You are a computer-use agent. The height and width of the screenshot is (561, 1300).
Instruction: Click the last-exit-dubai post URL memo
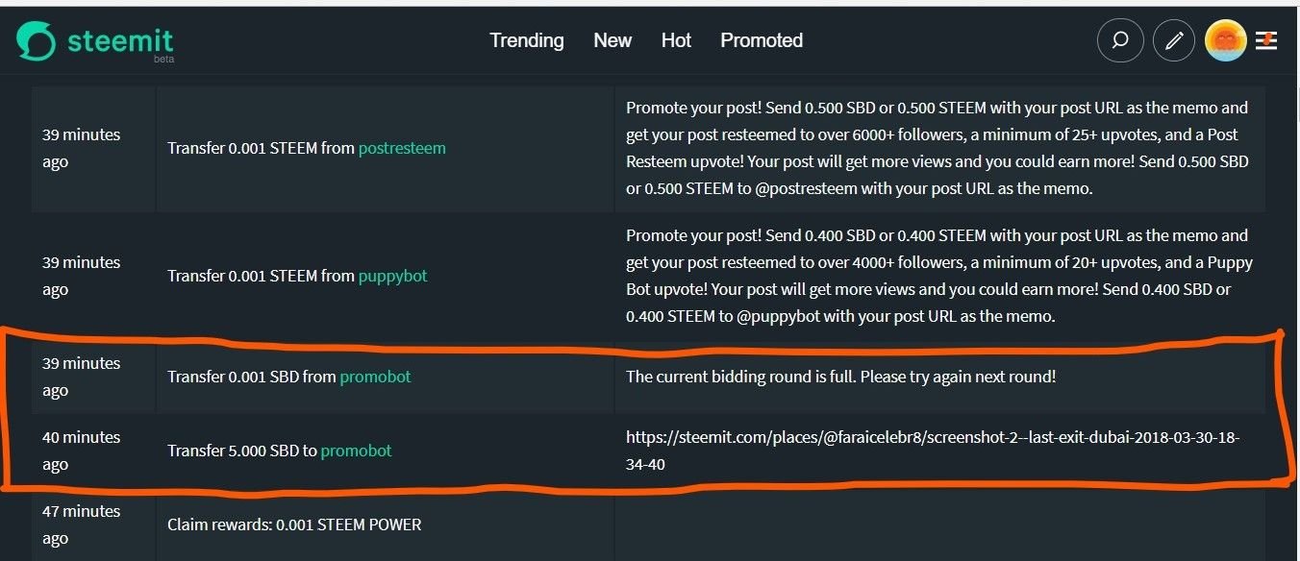932,451
